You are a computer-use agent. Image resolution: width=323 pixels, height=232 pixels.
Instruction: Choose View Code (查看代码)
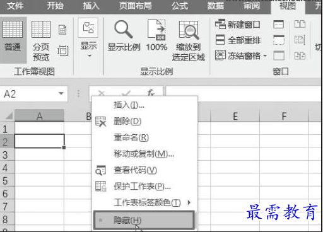(x=145, y=170)
